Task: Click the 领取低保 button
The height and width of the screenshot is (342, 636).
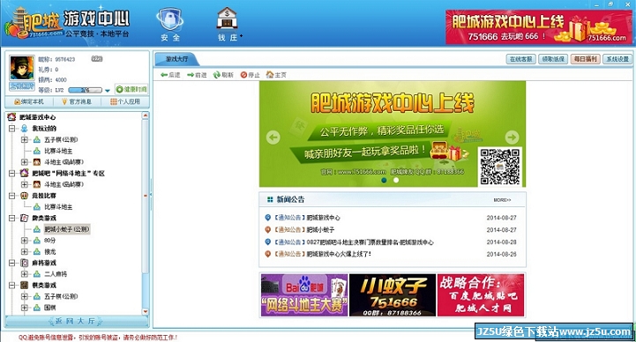Action: pyautogui.click(x=553, y=59)
